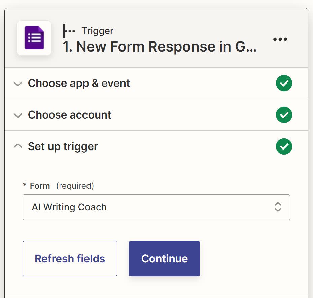This screenshot has width=313, height=298.
Task: Select the "Choose app & event" section title
Action: pos(79,84)
